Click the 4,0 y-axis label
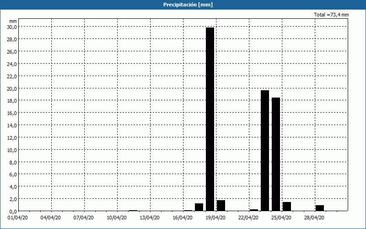The image size is (366, 229). coord(13,187)
